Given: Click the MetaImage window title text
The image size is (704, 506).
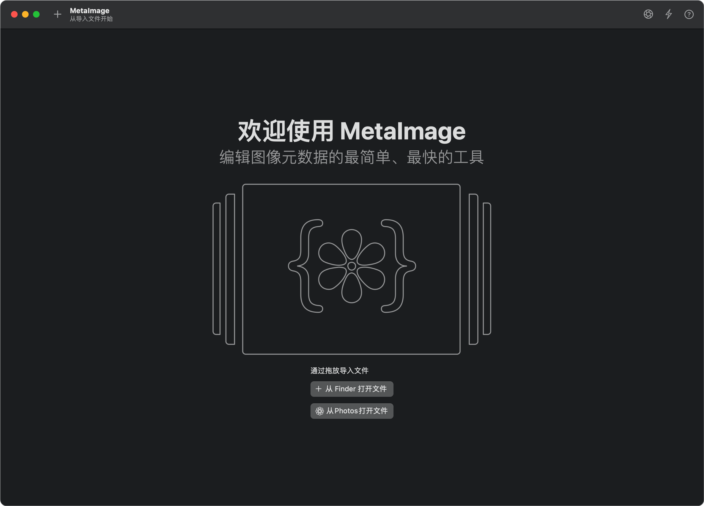Looking at the screenshot, I should coord(89,10).
